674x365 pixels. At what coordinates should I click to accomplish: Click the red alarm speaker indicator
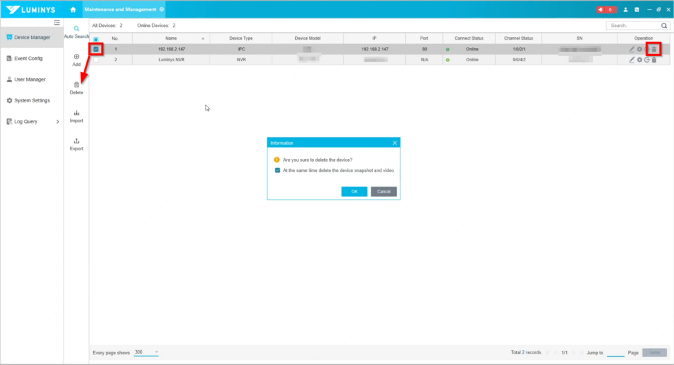pyautogui.click(x=606, y=10)
